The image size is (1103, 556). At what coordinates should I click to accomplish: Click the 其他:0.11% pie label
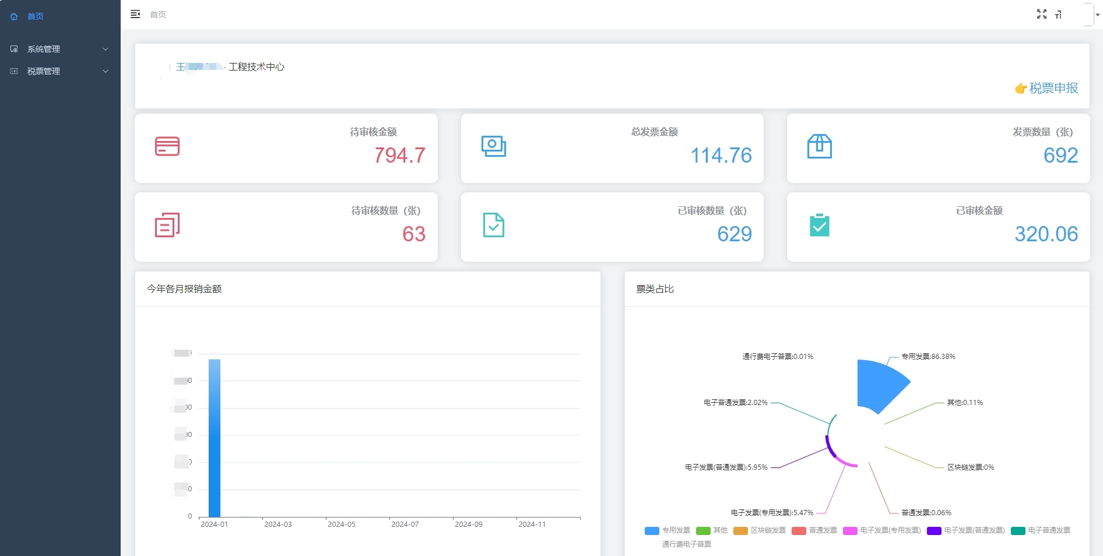[965, 403]
